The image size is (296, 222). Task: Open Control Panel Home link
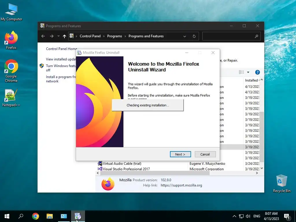click(x=62, y=49)
